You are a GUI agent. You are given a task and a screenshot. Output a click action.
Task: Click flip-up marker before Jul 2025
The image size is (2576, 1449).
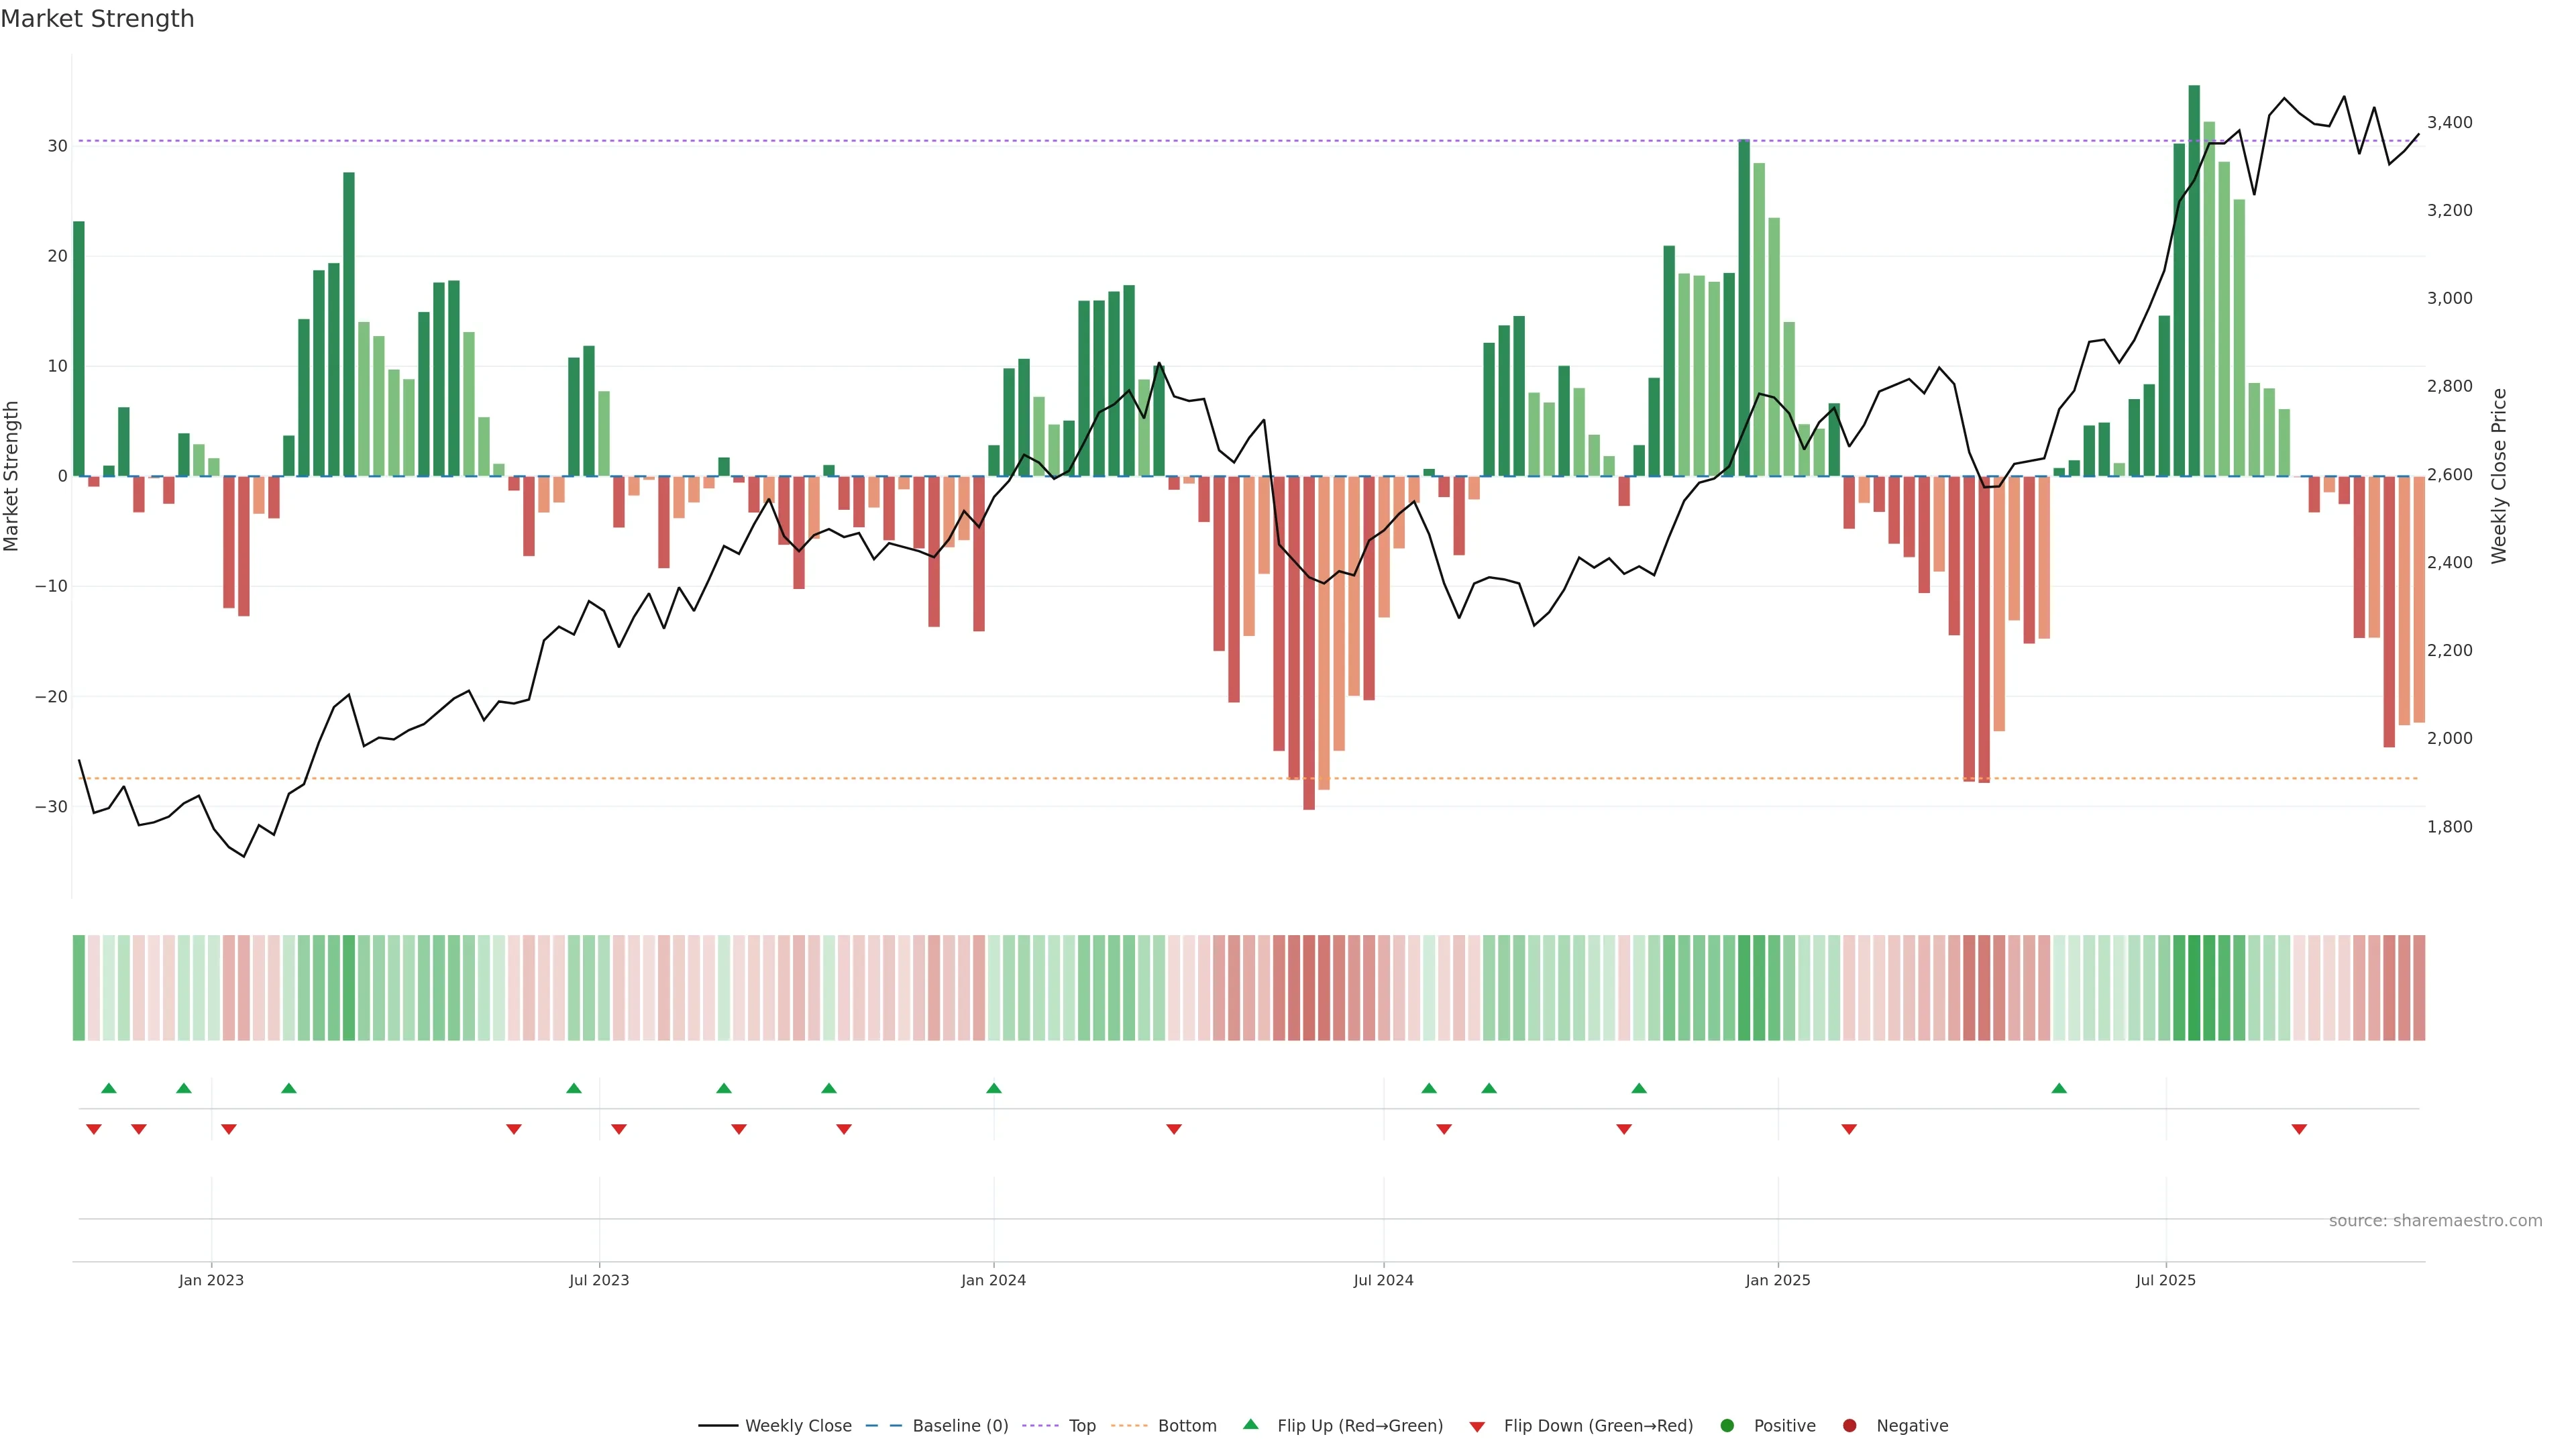[x=2059, y=1088]
